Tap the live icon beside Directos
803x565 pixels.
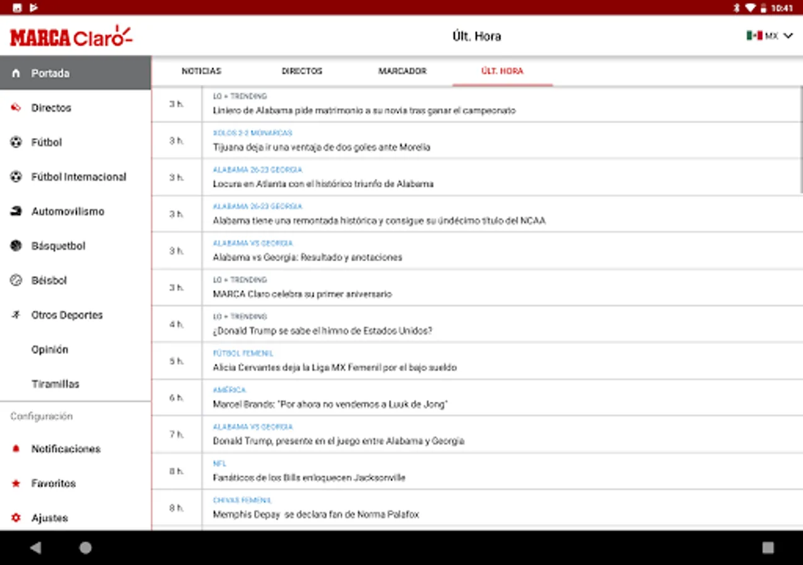(16, 108)
